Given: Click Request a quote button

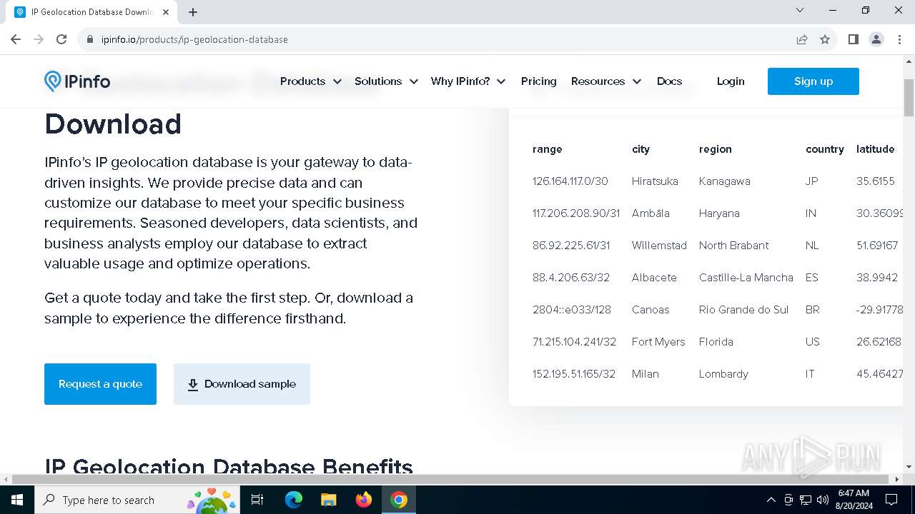Looking at the screenshot, I should point(100,384).
